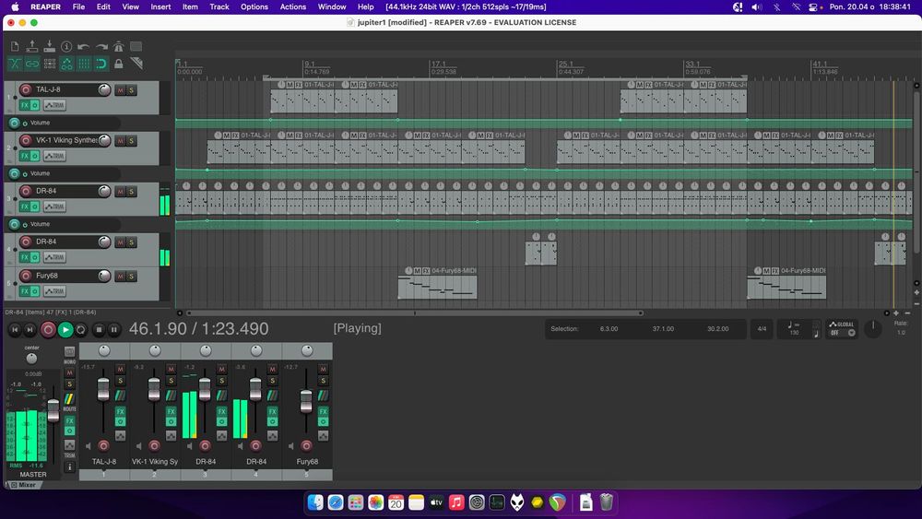Toggle the item locking padlock icon
The image size is (922, 519).
(118, 64)
